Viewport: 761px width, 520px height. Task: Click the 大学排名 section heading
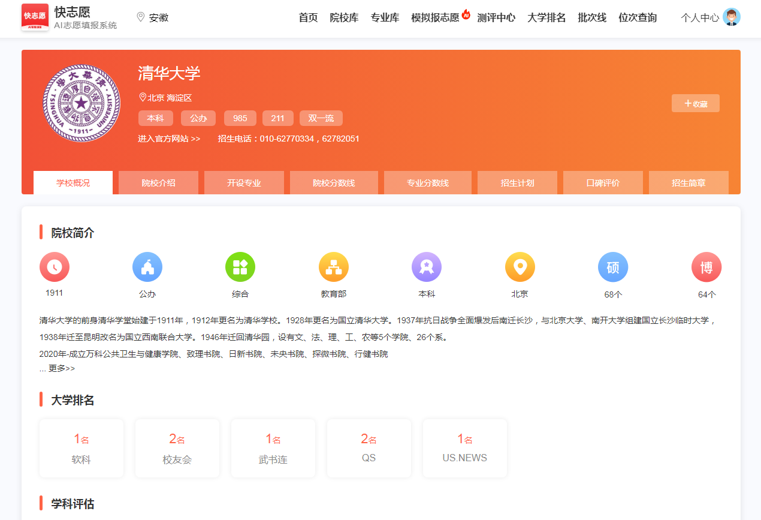tap(73, 400)
